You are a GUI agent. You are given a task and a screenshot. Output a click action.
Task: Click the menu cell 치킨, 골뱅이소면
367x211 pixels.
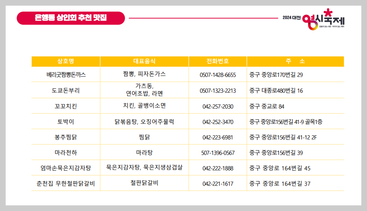pyautogui.click(x=144, y=106)
